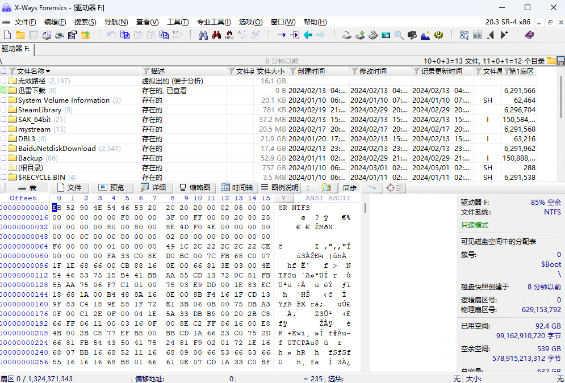
Task: Toggle the select-all checkbox in file name header
Action: point(3,71)
